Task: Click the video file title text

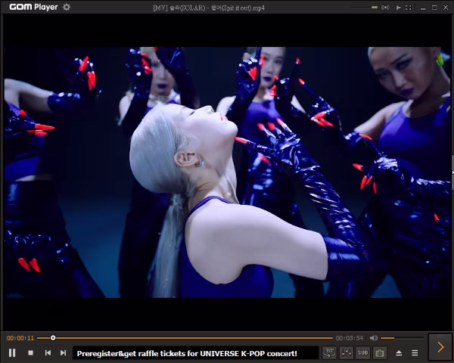Action: [x=209, y=8]
